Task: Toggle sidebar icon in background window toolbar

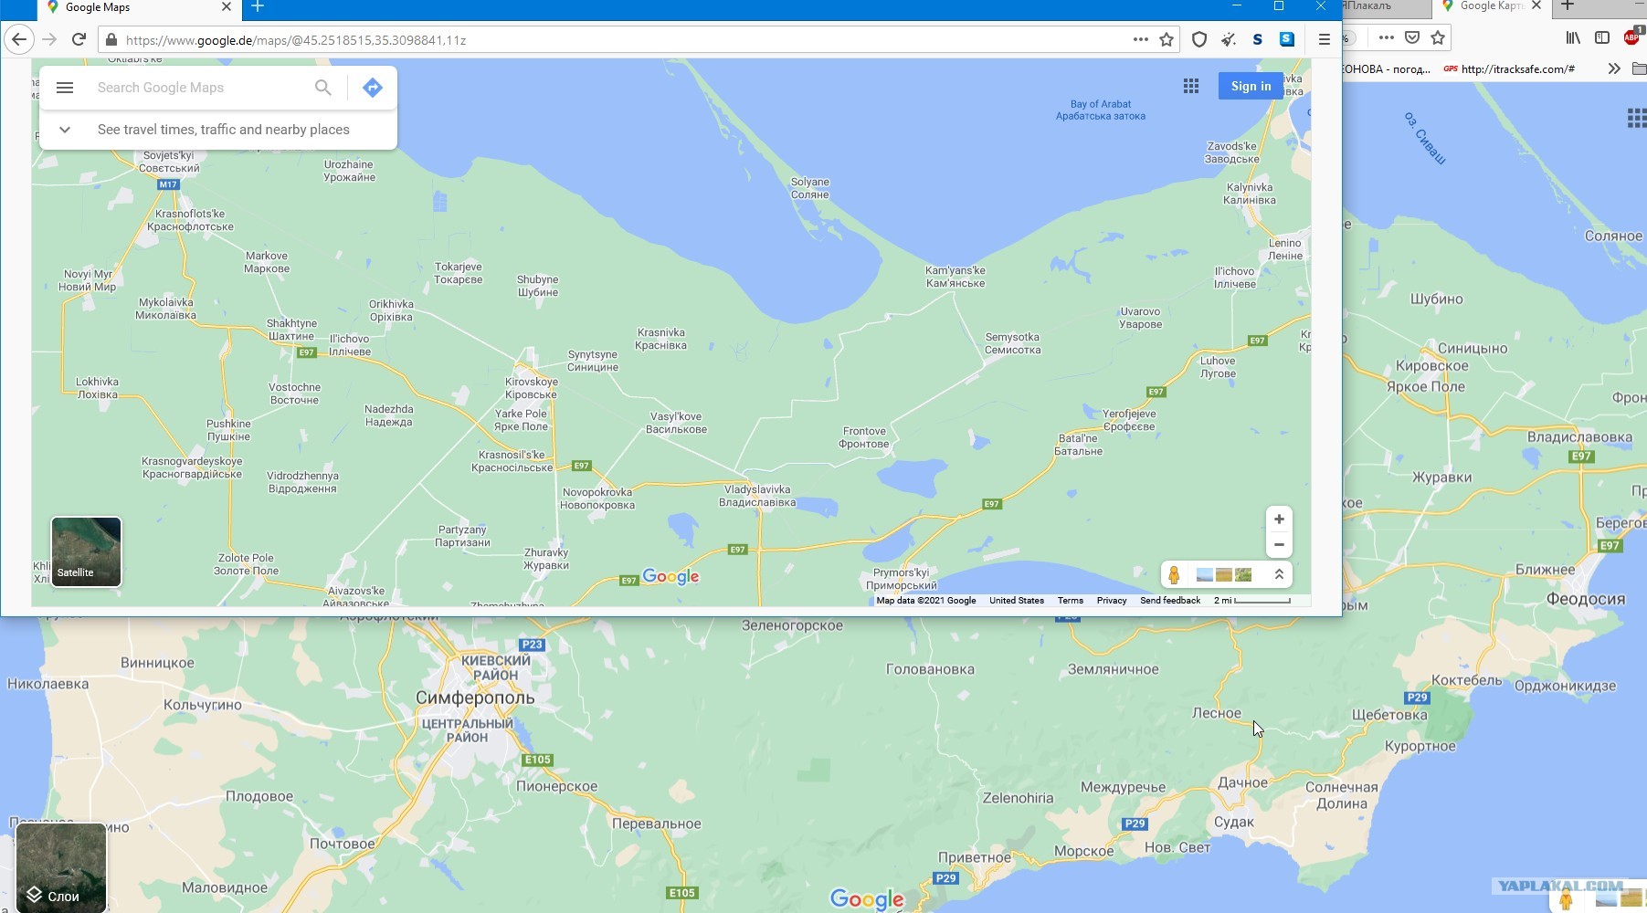Action: click(1602, 37)
